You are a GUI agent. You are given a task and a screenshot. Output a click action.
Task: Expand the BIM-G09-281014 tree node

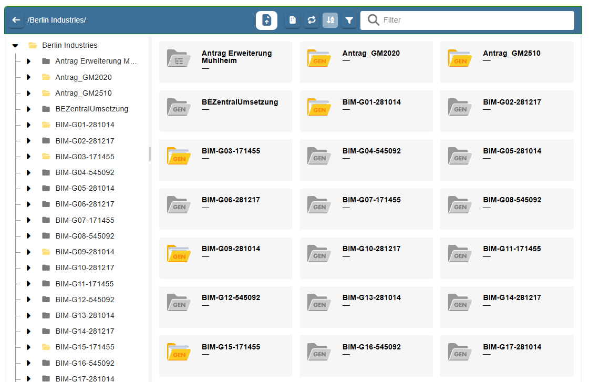tap(28, 252)
